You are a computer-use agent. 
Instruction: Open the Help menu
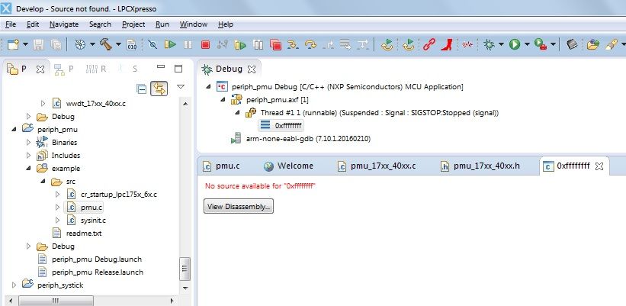[x=226, y=24]
